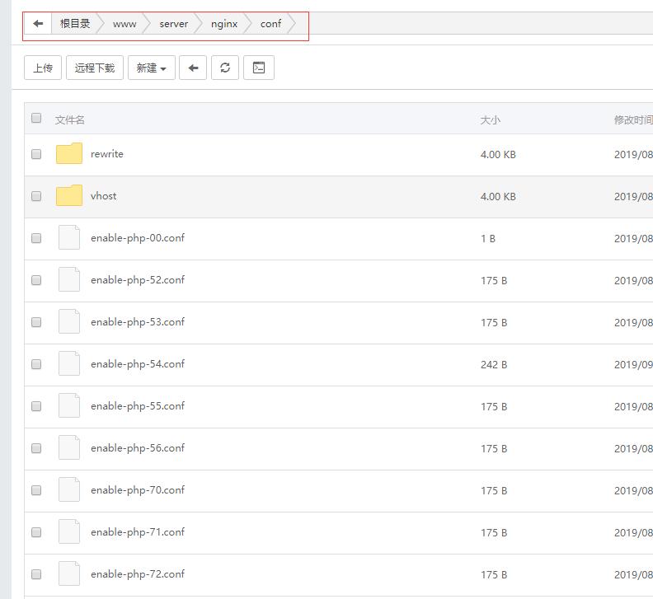Sort by 大小 column header
Screen dimensions: 653x599
(x=491, y=120)
